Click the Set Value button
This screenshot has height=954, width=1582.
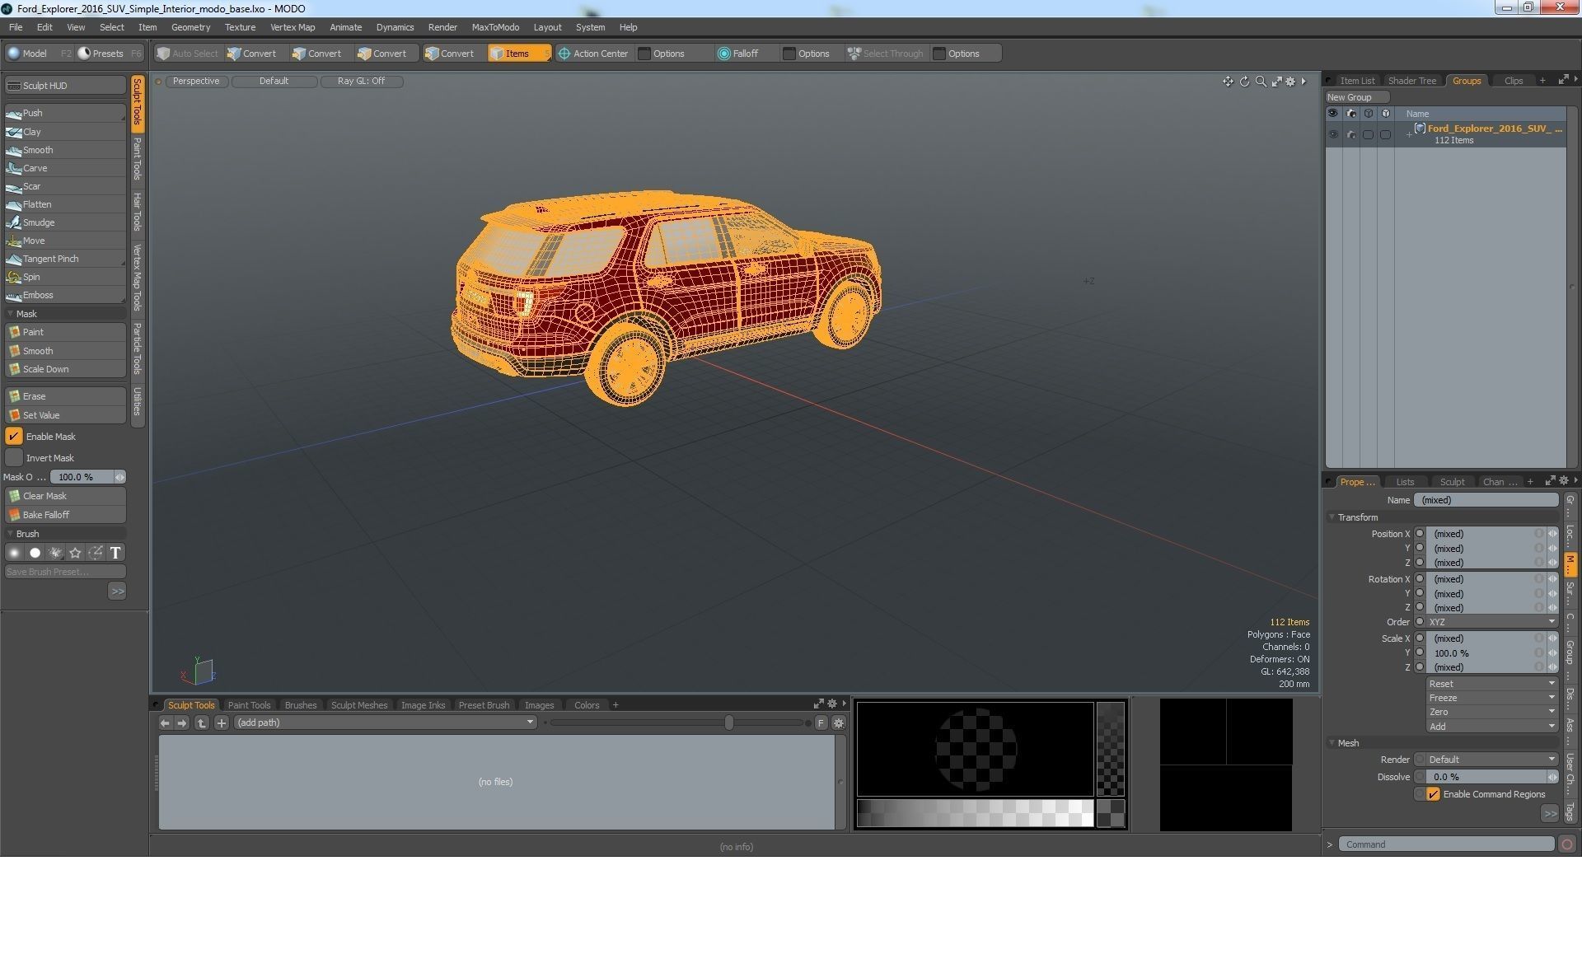65,415
